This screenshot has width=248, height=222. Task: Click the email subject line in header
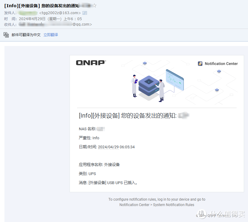[42, 6]
